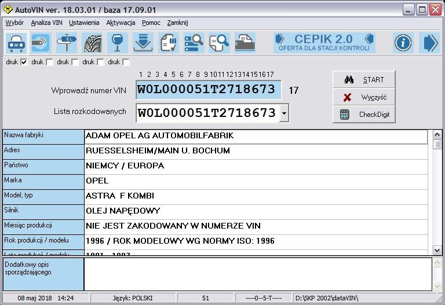Open the CEPIK 2.0 offer banner

[324, 43]
